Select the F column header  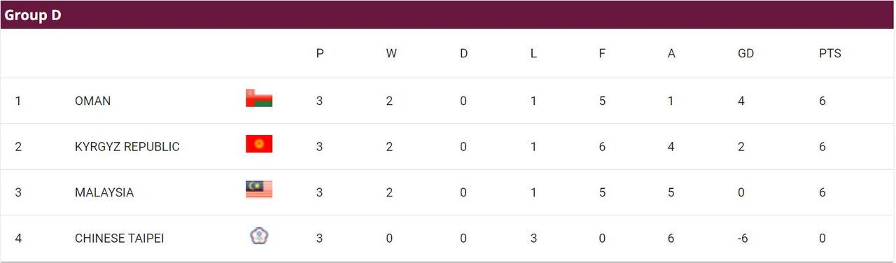(601, 53)
